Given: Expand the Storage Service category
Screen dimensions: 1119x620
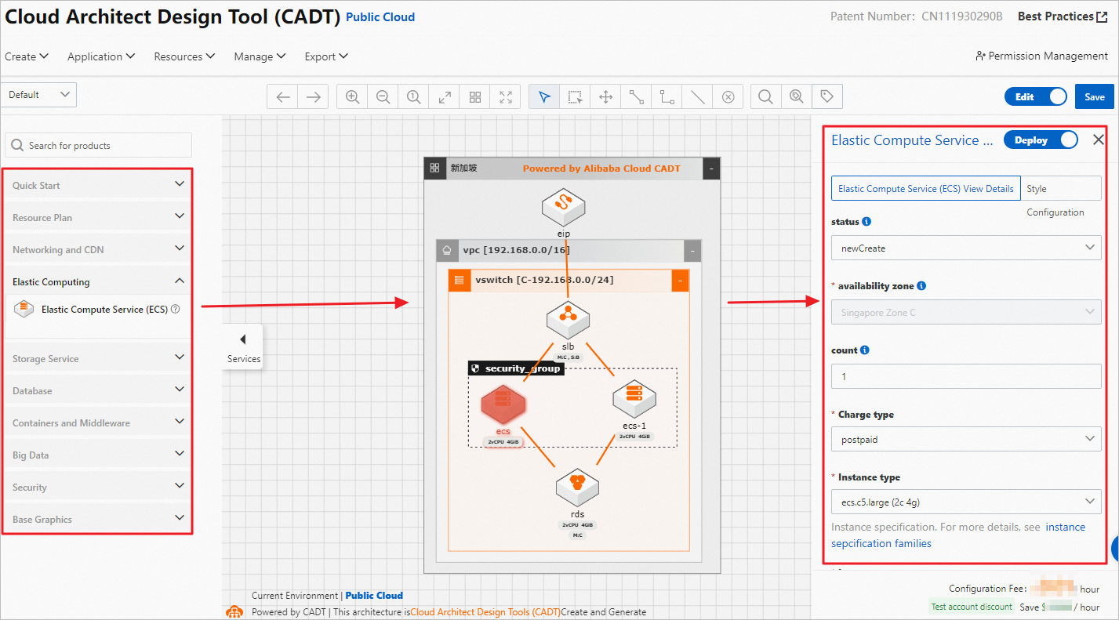Looking at the screenshot, I should click(98, 358).
